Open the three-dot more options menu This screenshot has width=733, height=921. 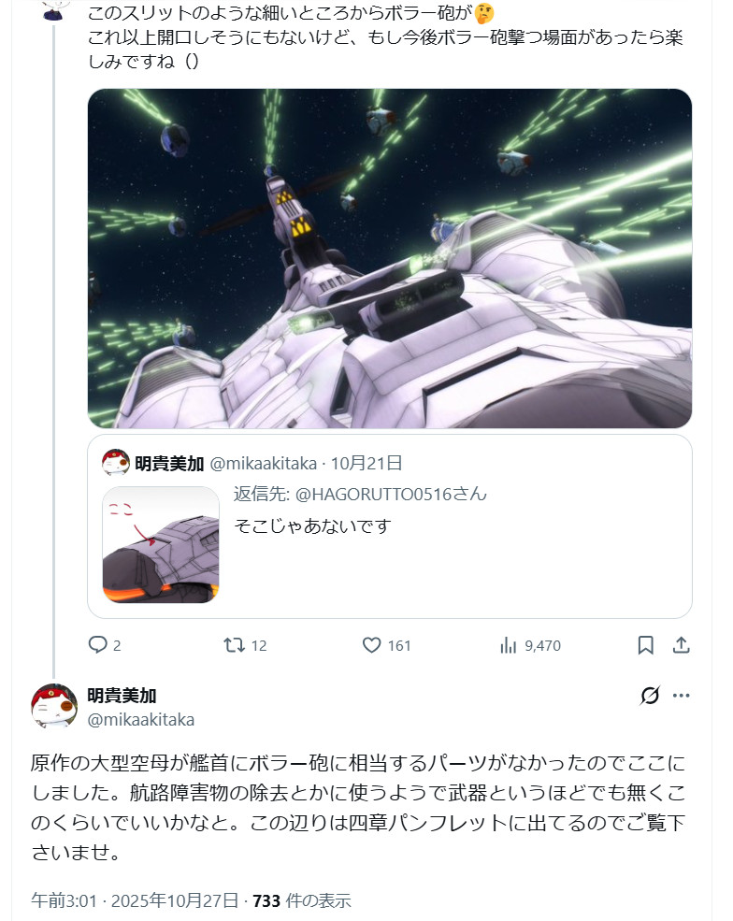(682, 696)
